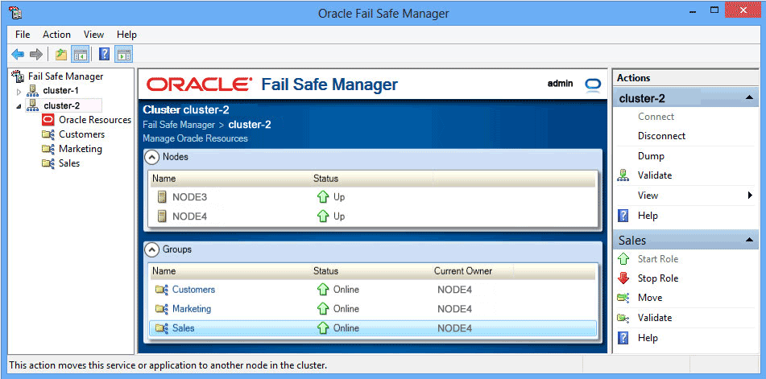Click the Sales Validate action icon
The width and height of the screenshot is (766, 379).
pyautogui.click(x=623, y=318)
